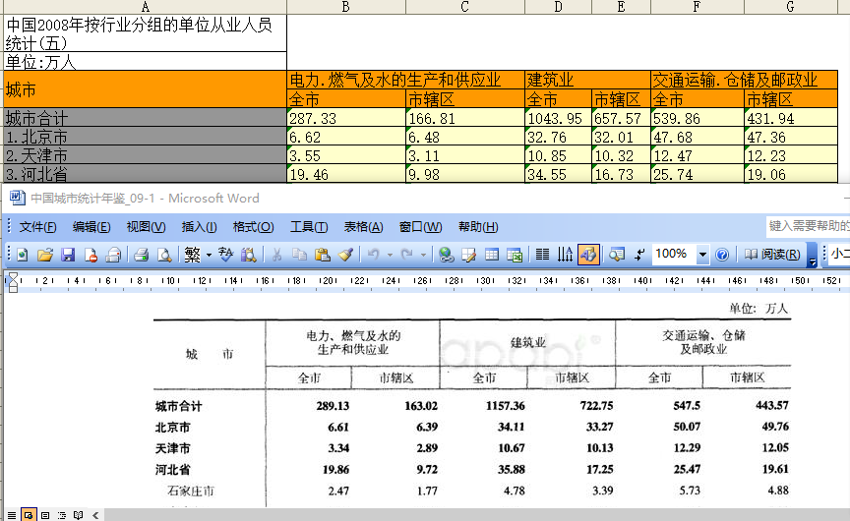
Task: Click Excel cell value 287.33
Action: [346, 118]
